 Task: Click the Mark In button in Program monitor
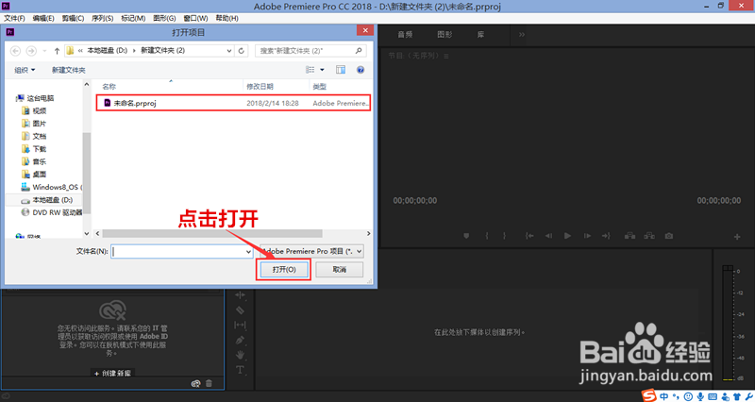(487, 236)
